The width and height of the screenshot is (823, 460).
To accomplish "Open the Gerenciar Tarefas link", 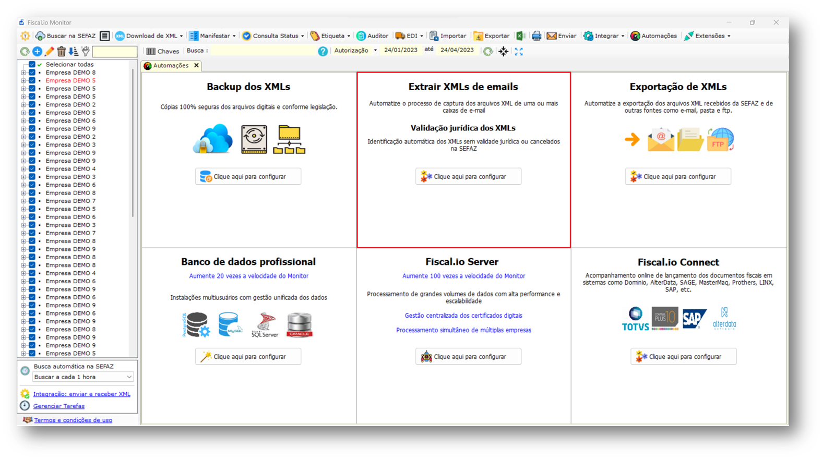I will click(59, 406).
